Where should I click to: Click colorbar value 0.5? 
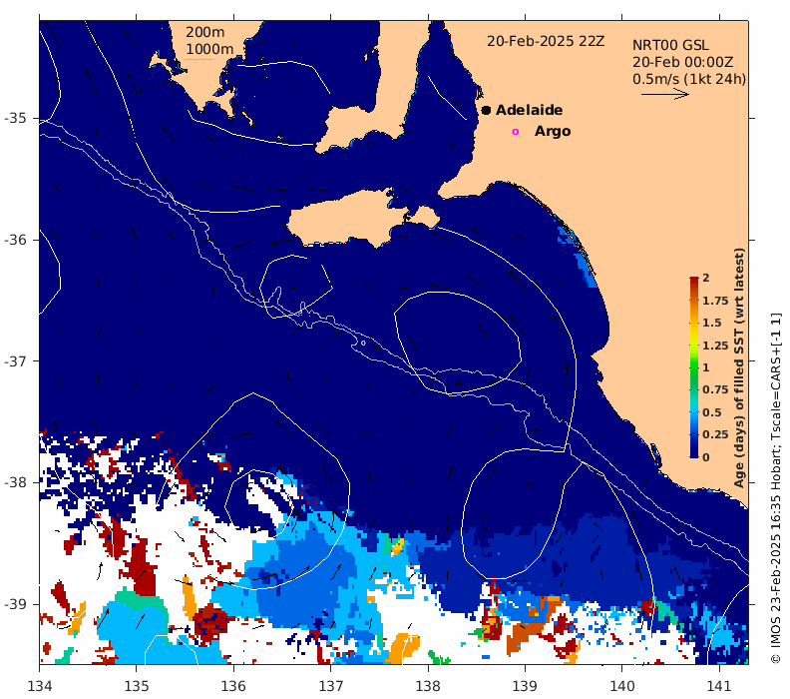pyautogui.click(x=712, y=412)
